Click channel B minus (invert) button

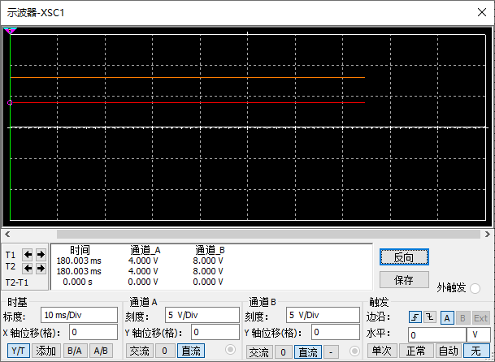[x=331, y=352]
